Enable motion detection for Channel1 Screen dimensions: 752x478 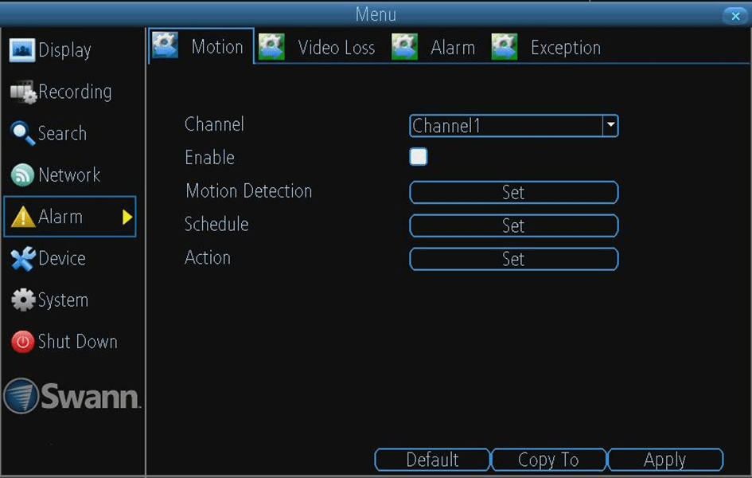418,156
